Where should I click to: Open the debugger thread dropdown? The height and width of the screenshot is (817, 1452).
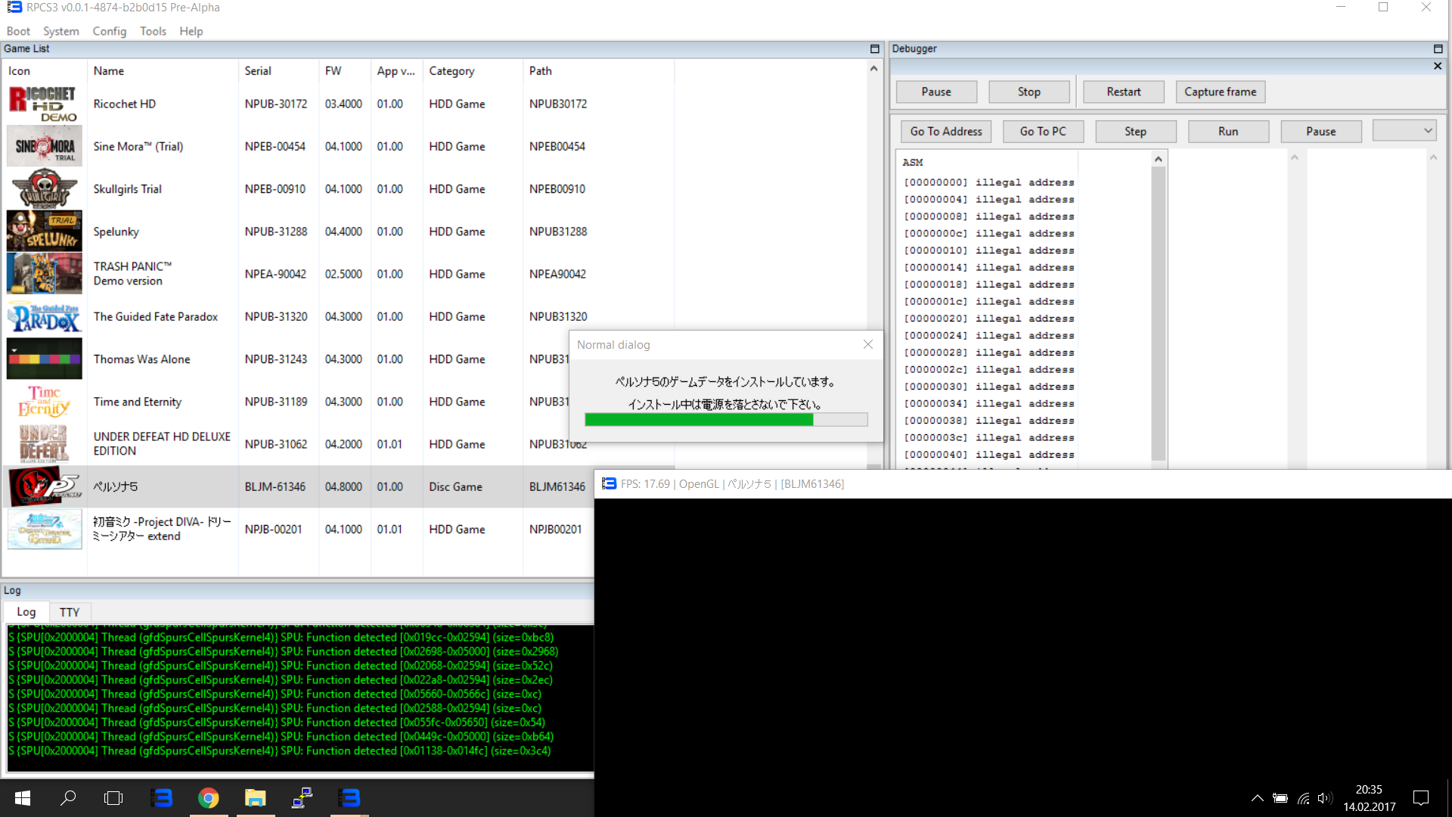pyautogui.click(x=1404, y=130)
